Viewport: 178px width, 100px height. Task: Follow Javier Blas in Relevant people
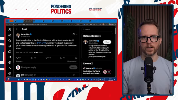click(x=107, y=42)
